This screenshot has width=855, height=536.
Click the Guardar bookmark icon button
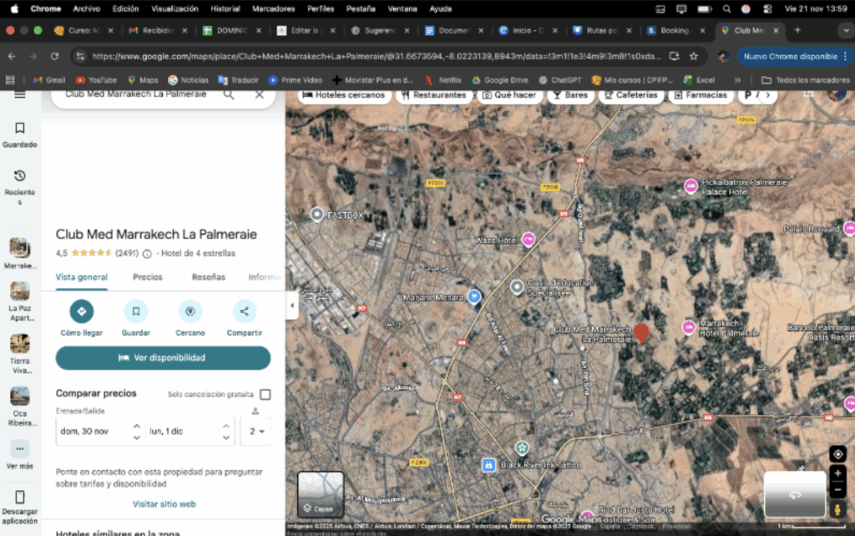[135, 311]
